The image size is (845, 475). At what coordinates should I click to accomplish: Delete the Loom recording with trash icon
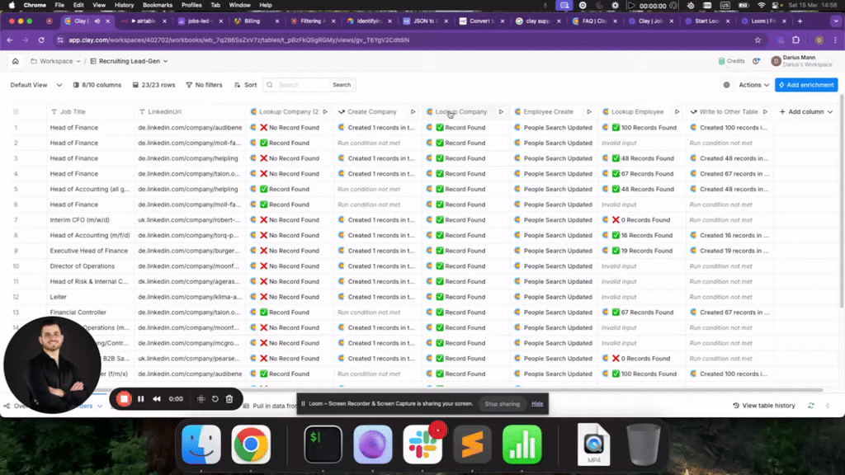pyautogui.click(x=229, y=399)
